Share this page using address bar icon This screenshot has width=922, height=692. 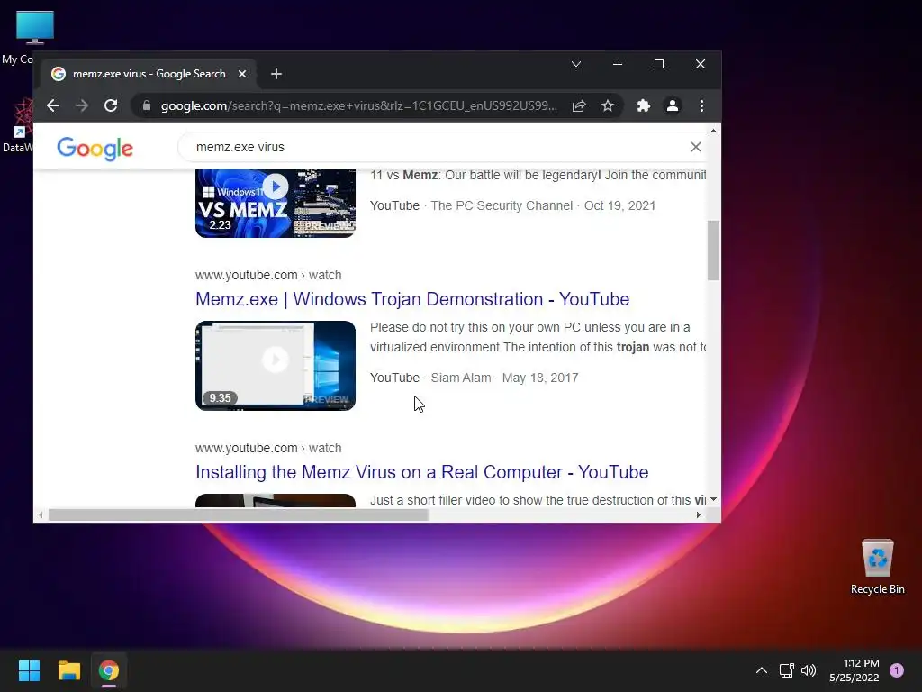tap(579, 106)
